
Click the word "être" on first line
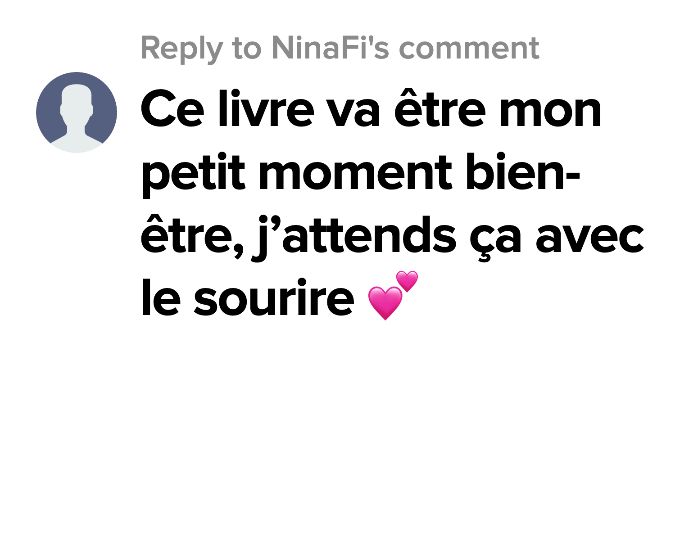pyautogui.click(x=440, y=108)
